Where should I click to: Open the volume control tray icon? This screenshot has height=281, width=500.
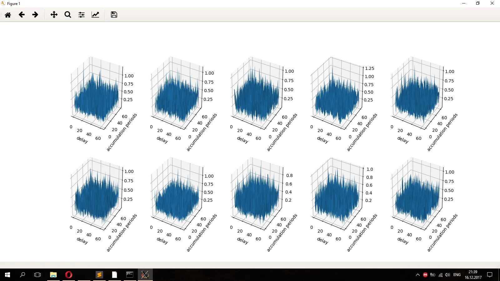tap(447, 275)
